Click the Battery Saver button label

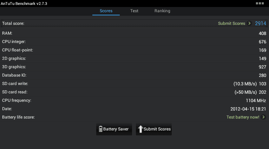click(116, 129)
